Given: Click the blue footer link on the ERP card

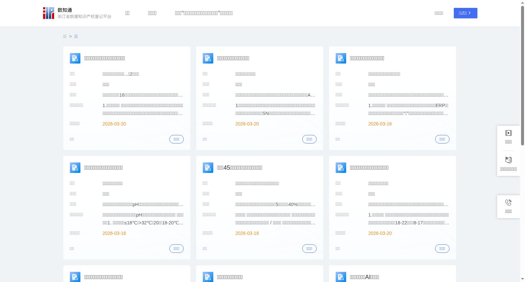Looking at the screenshot, I should tap(338, 139).
